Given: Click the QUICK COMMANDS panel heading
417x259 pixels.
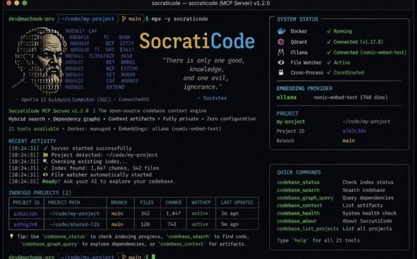Looking at the screenshot, I should point(299,173).
